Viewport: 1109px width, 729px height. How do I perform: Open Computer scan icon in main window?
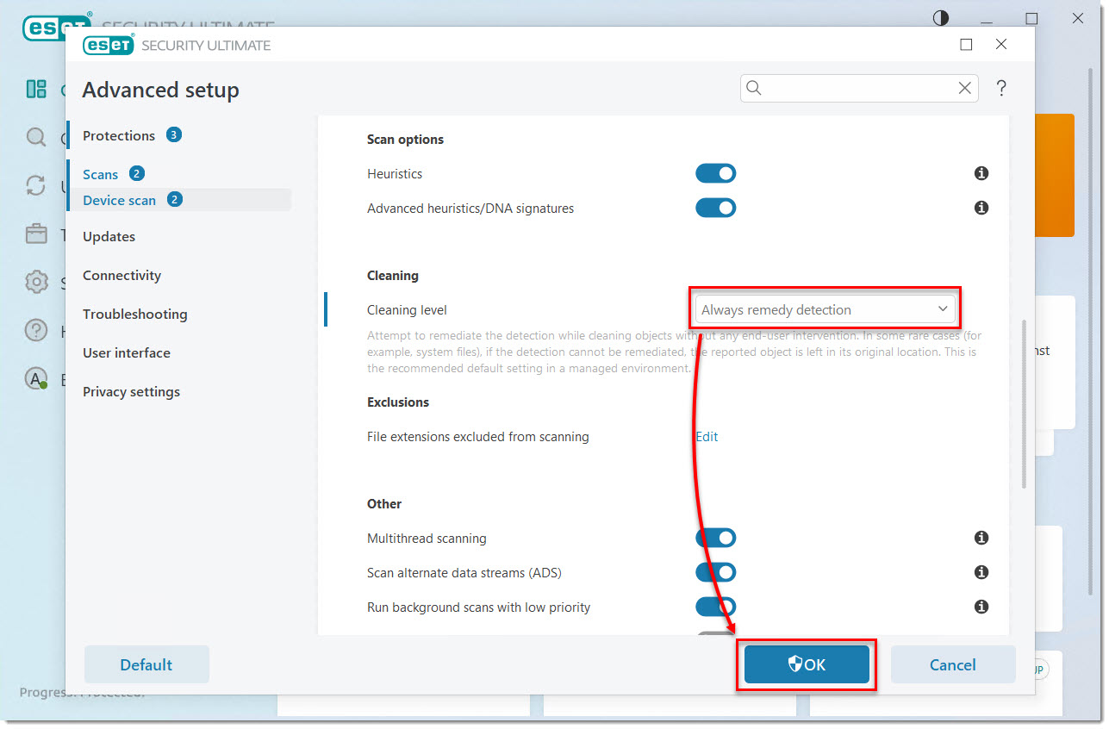tap(36, 137)
